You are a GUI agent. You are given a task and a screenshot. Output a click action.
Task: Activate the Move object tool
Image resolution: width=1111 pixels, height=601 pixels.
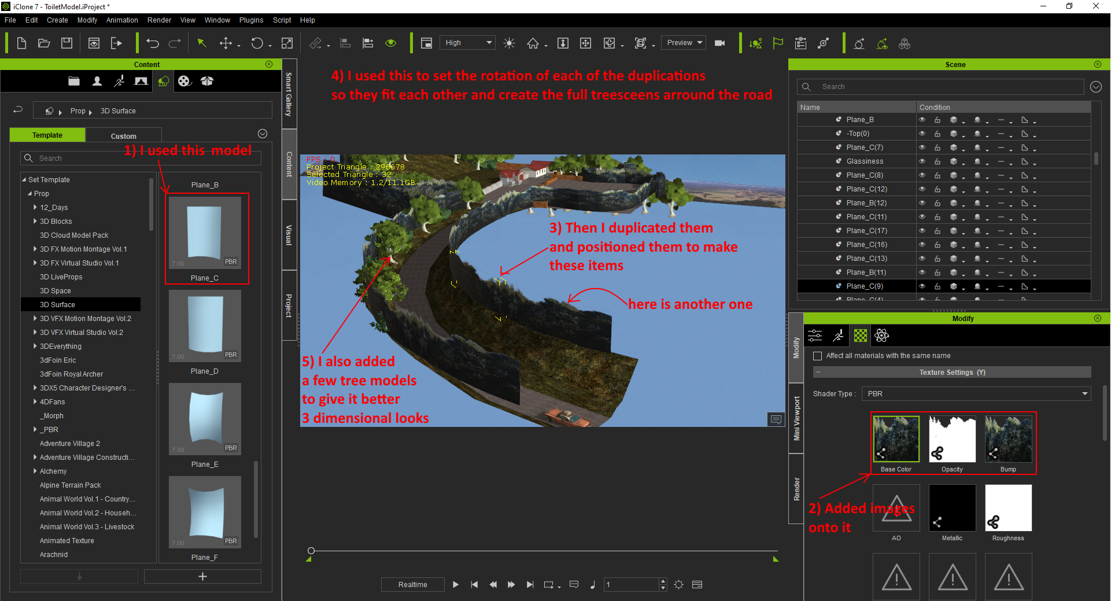point(226,43)
